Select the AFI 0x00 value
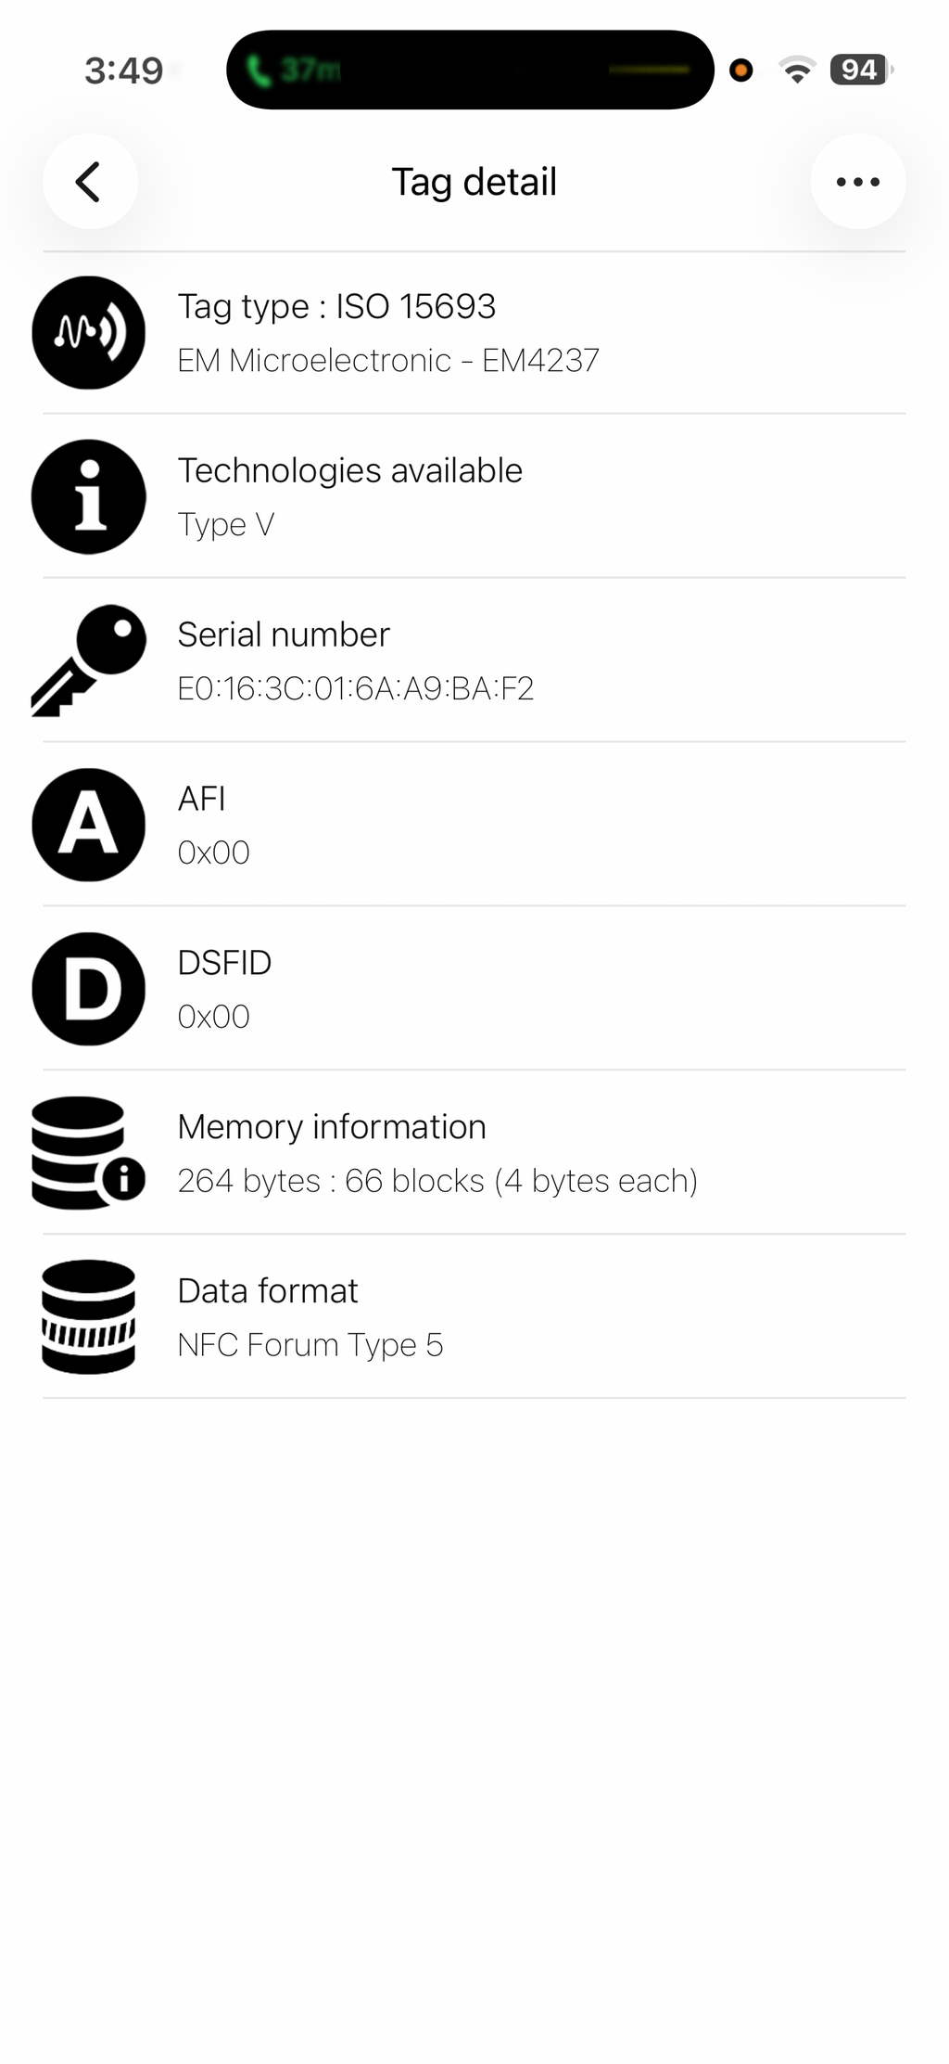This screenshot has width=949, height=2064. point(214,853)
